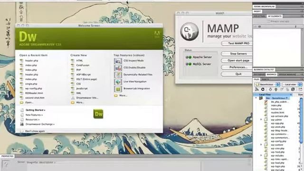Switch to Server Behaviors tab
This screenshot has height=171, width=304.
click(287, 75)
